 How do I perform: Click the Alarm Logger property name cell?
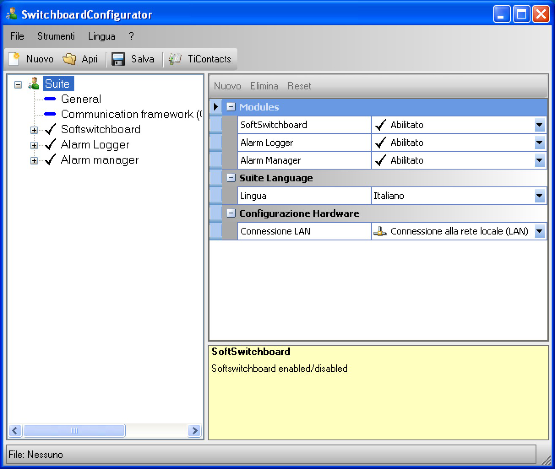click(304, 143)
